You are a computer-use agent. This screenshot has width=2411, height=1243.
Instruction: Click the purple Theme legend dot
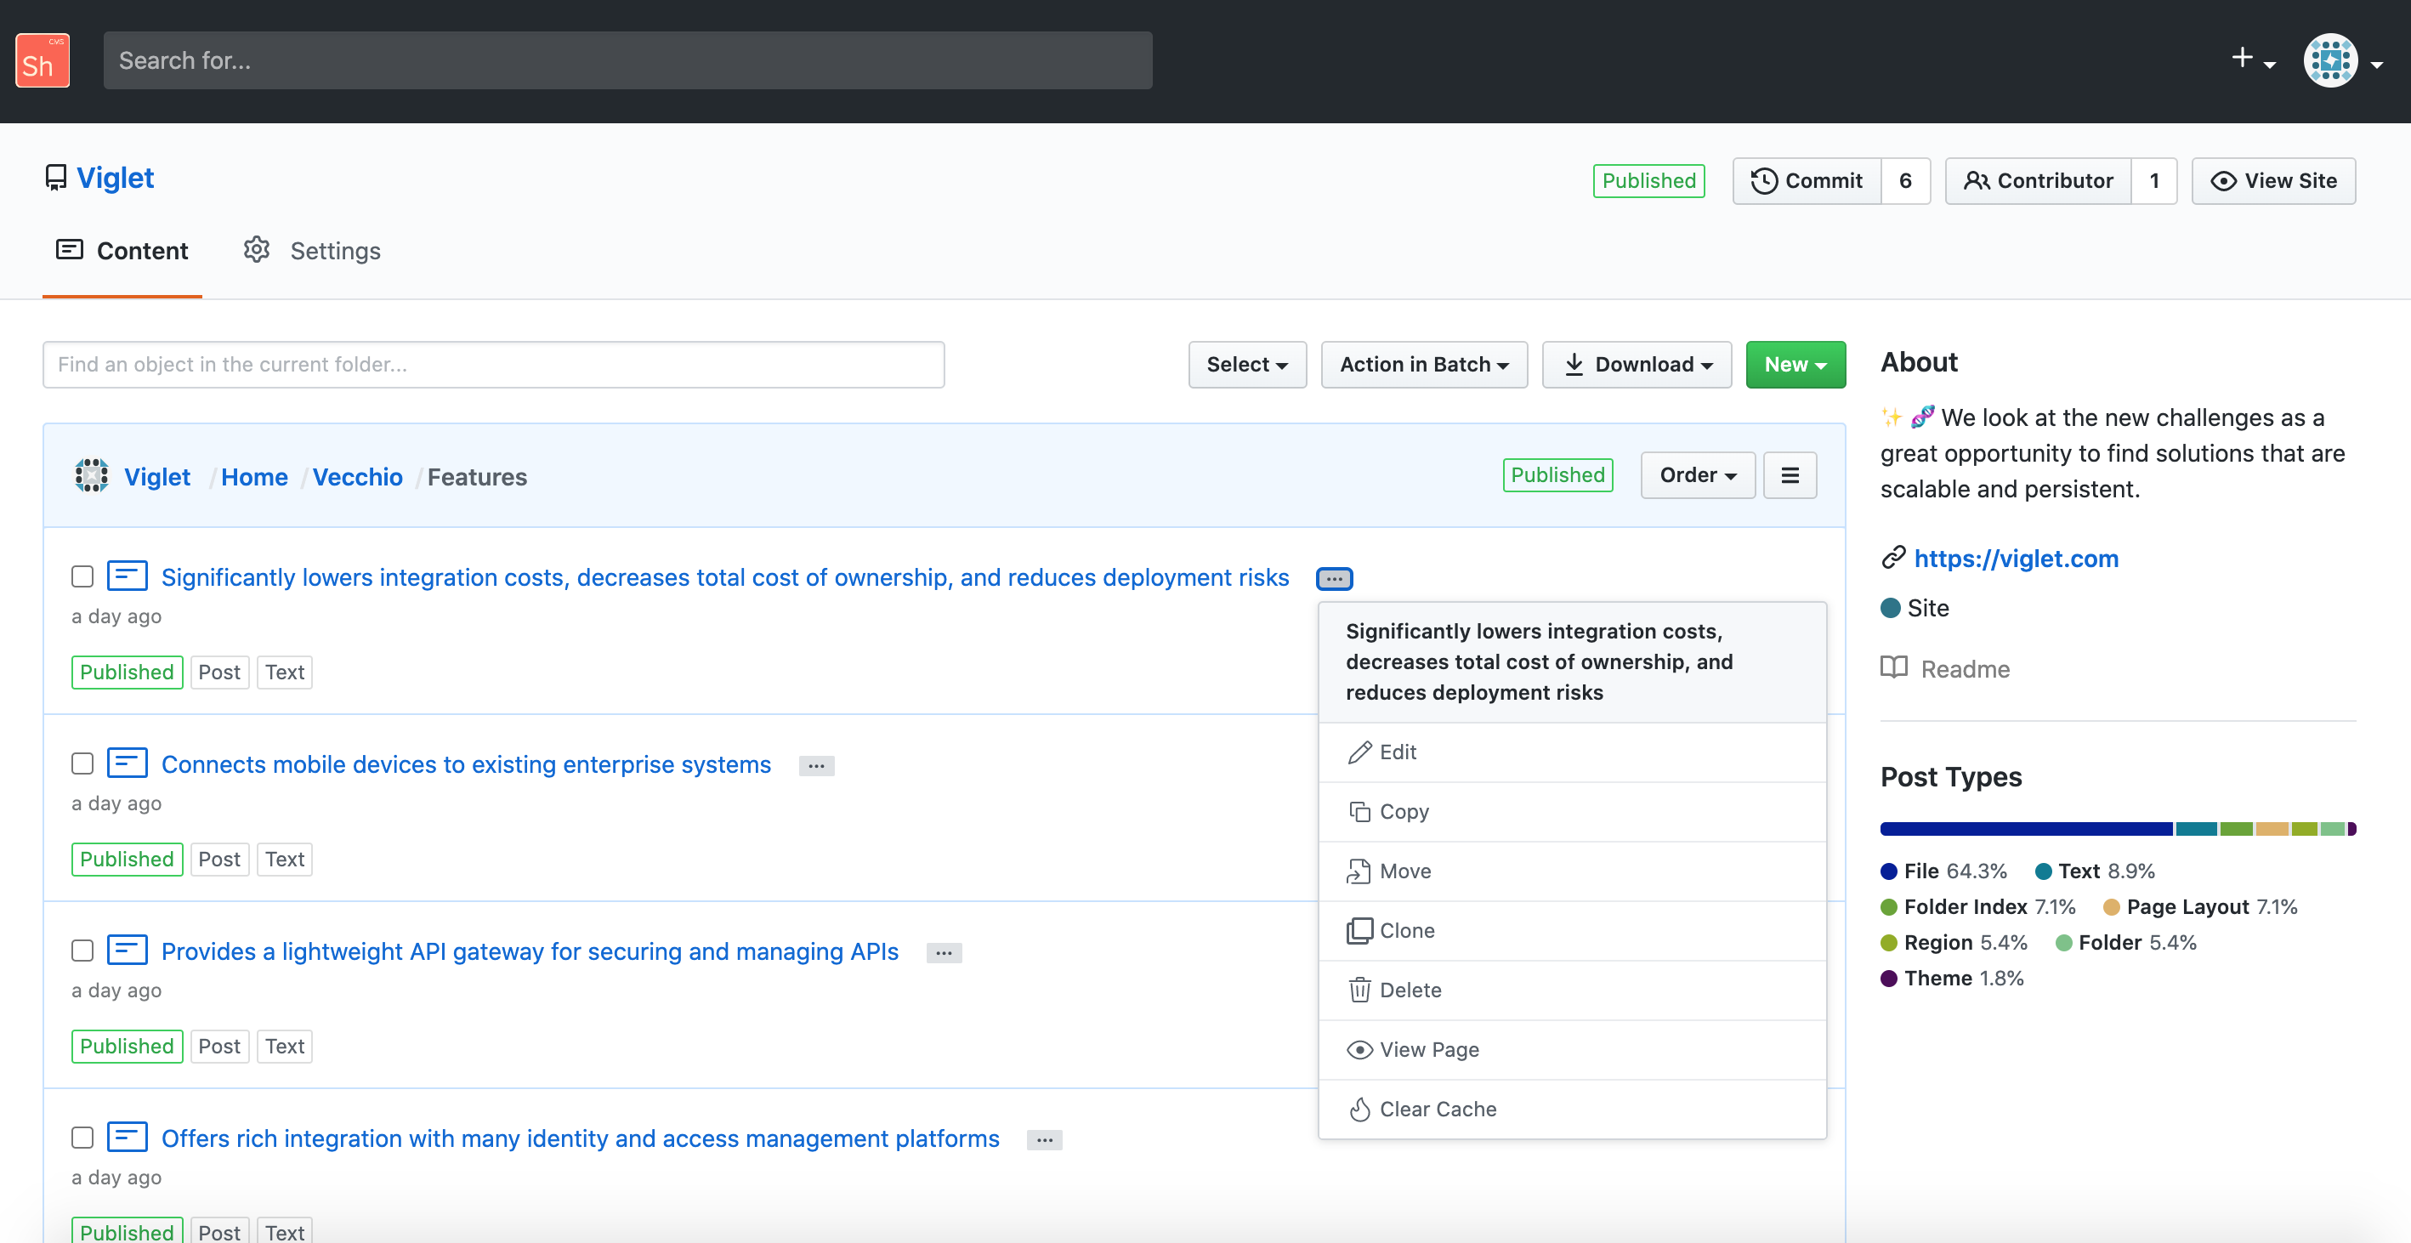pos(1889,978)
